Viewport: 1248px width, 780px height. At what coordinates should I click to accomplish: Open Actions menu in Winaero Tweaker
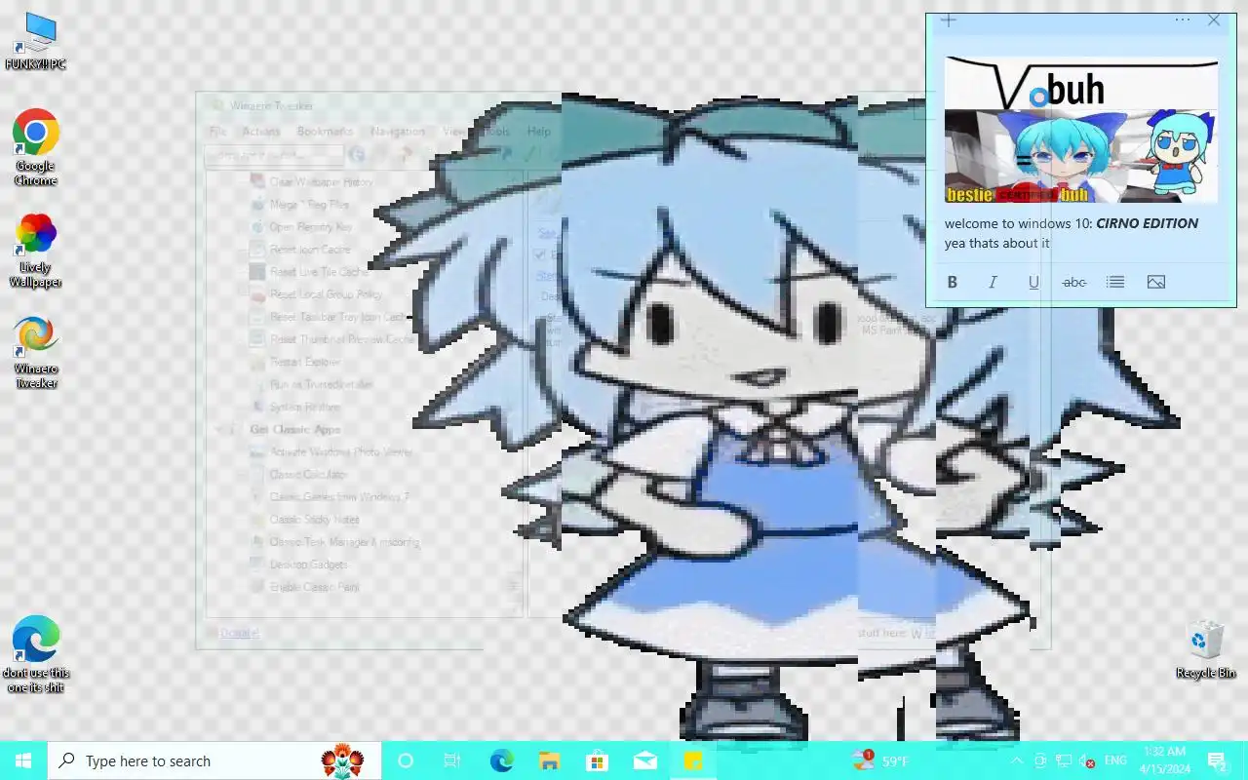[260, 132]
